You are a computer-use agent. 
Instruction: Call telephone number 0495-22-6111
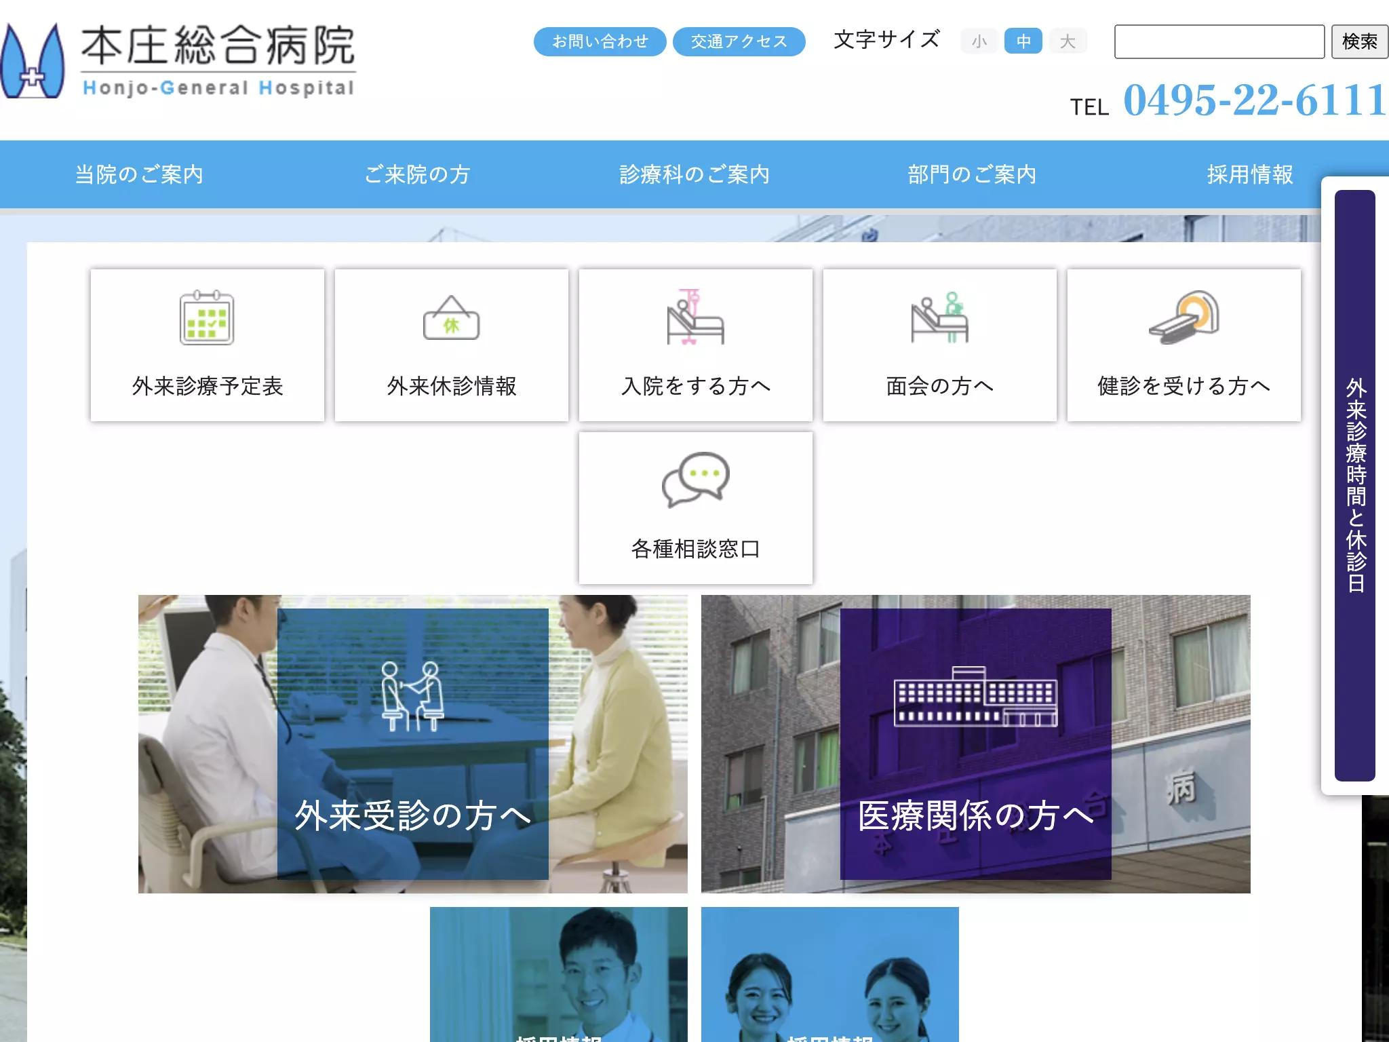point(1255,100)
